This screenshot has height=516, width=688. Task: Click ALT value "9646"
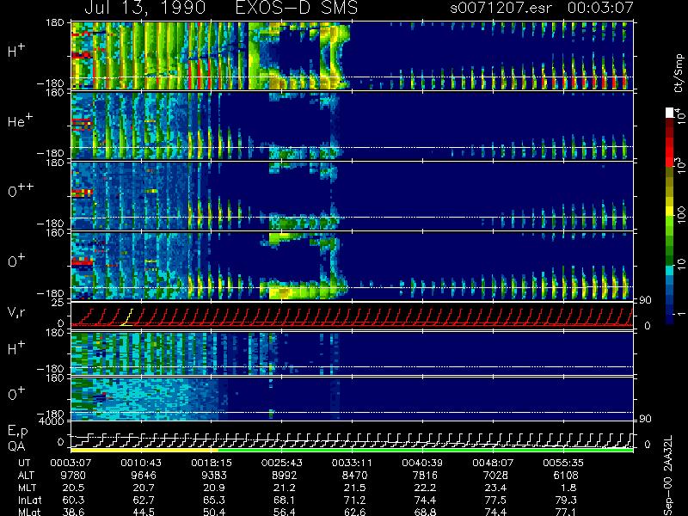click(x=144, y=476)
